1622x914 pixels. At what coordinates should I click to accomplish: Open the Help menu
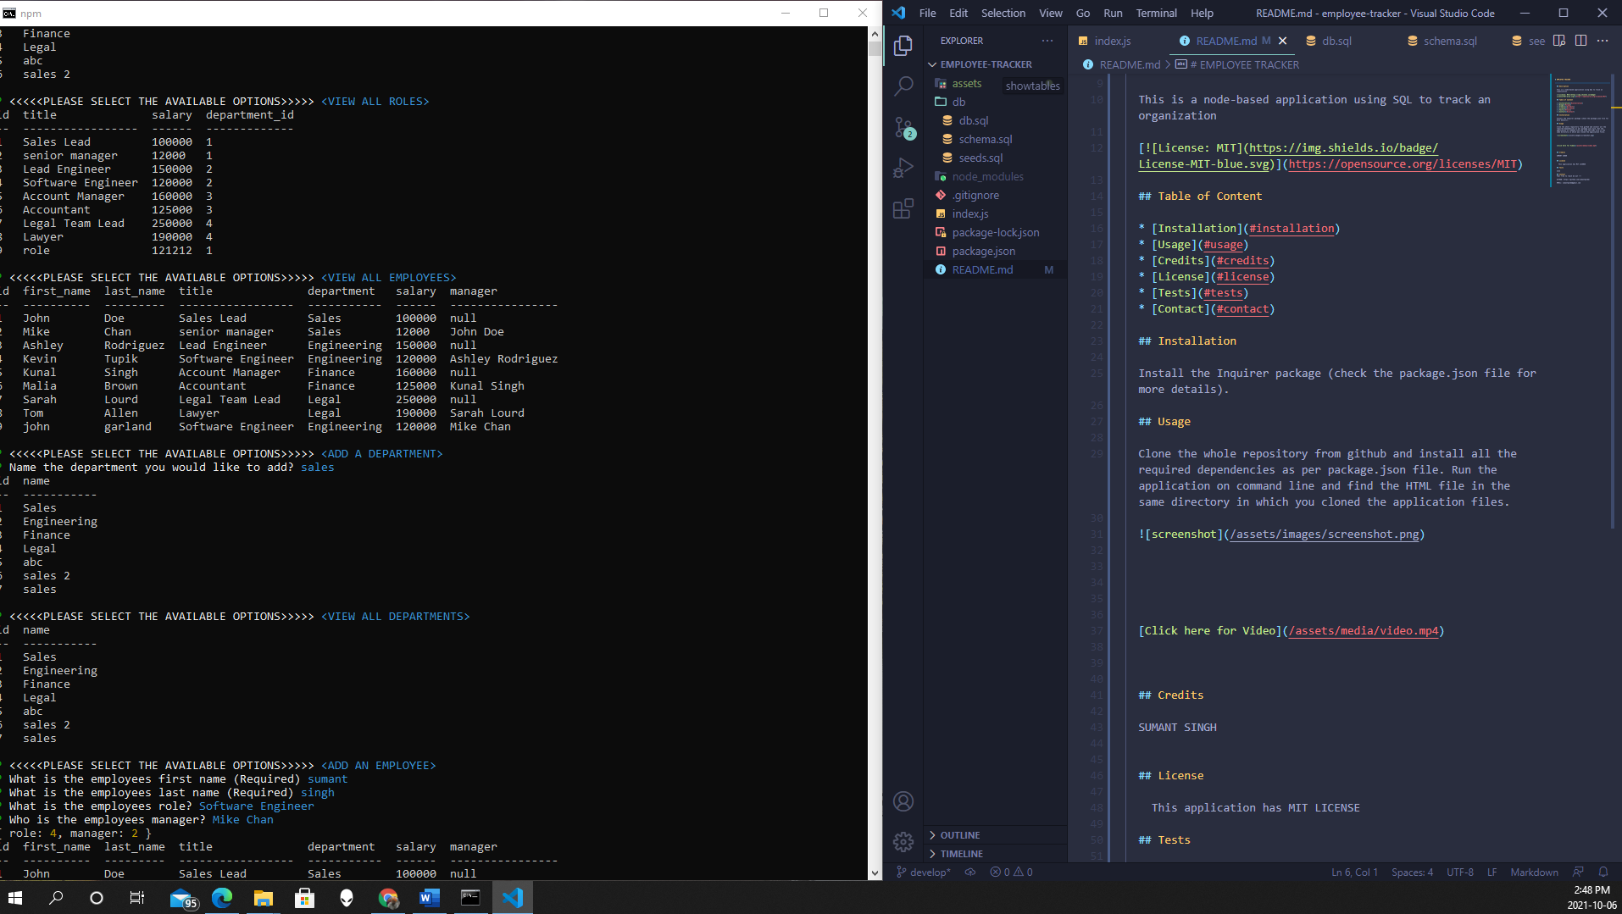point(1202,13)
